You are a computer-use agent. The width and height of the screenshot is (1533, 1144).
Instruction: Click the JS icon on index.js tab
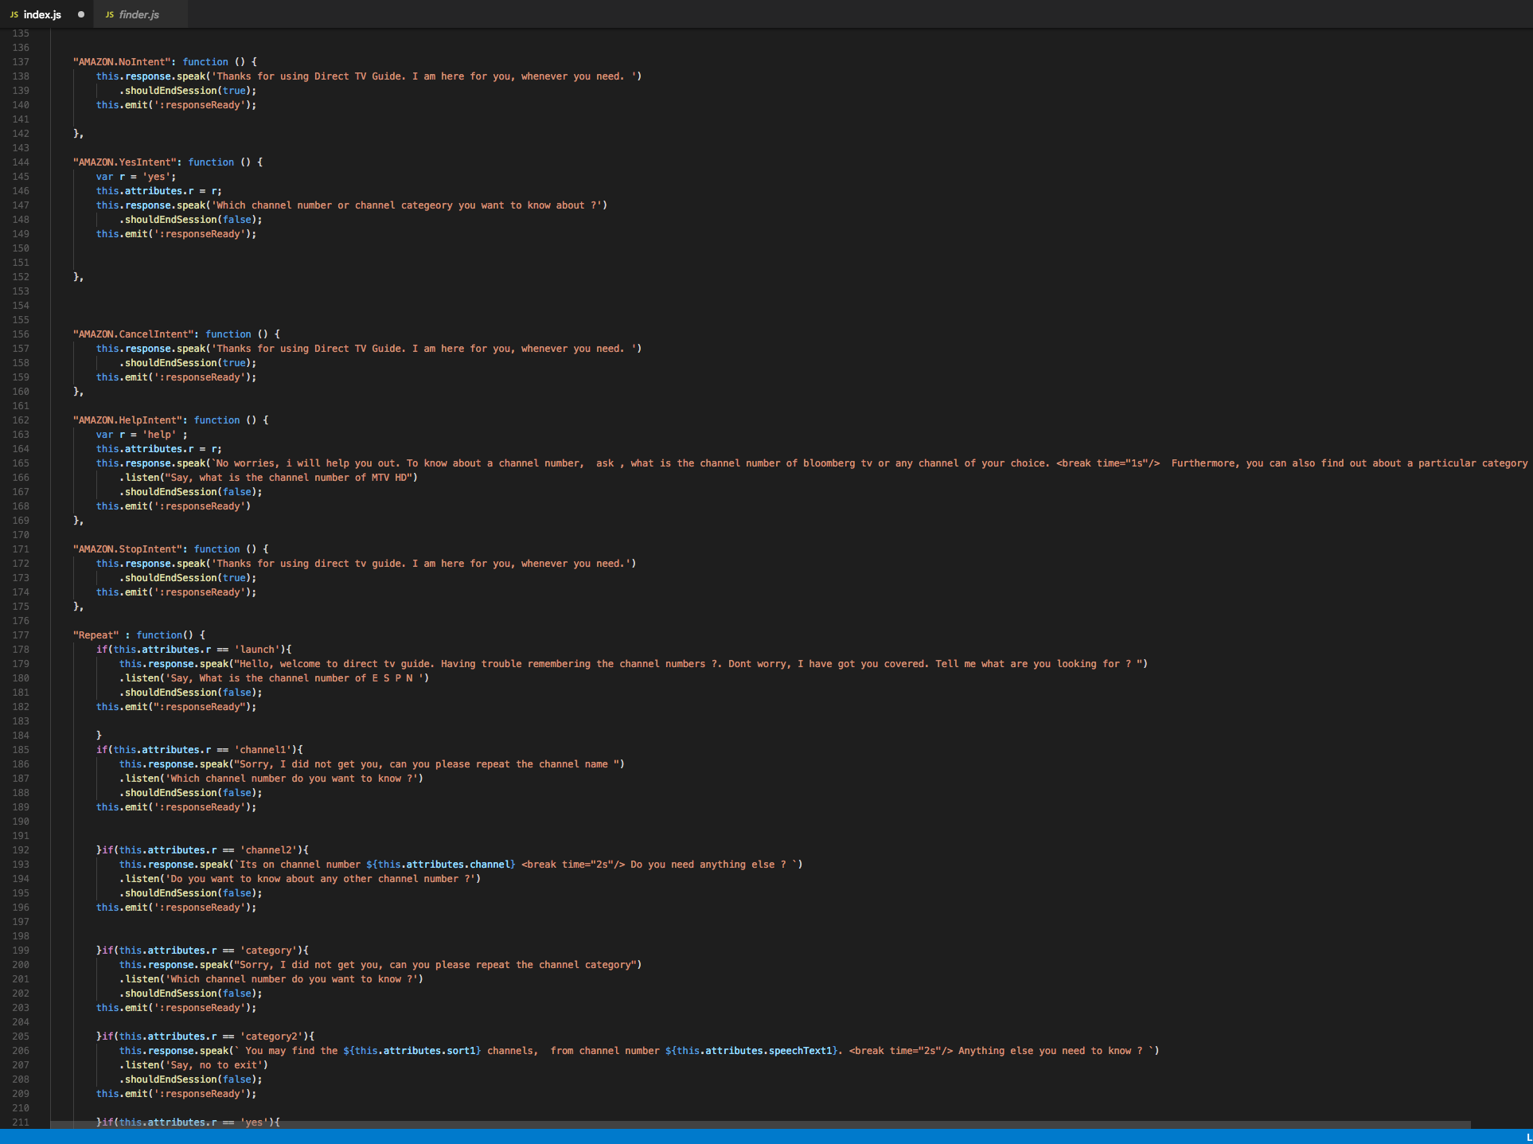(x=14, y=14)
